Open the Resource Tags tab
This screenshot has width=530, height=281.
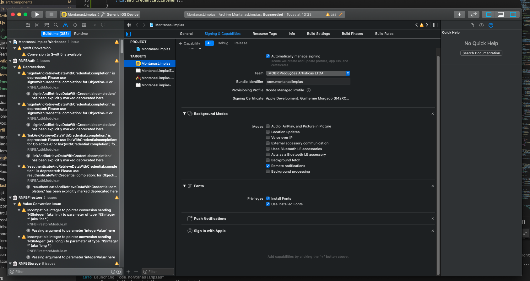pos(265,34)
